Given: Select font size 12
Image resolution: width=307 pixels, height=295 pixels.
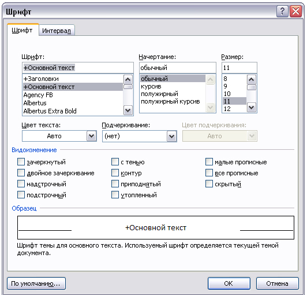Looking at the screenshot, I should (x=234, y=109).
